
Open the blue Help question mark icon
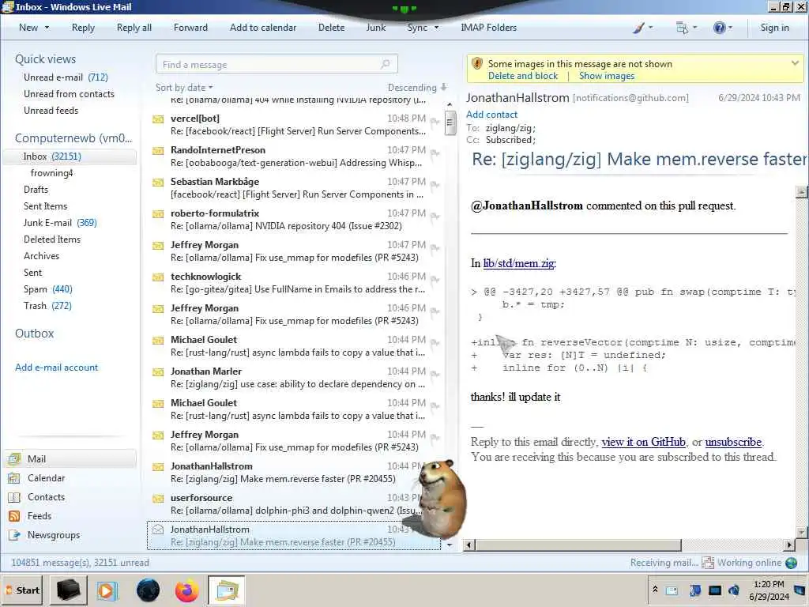(719, 28)
